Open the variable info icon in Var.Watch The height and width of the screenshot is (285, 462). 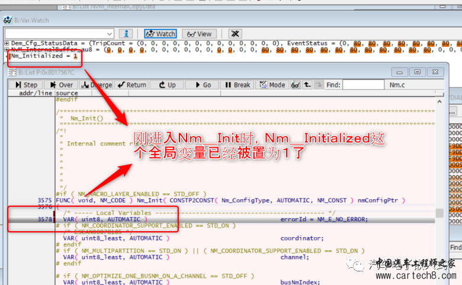126,34
